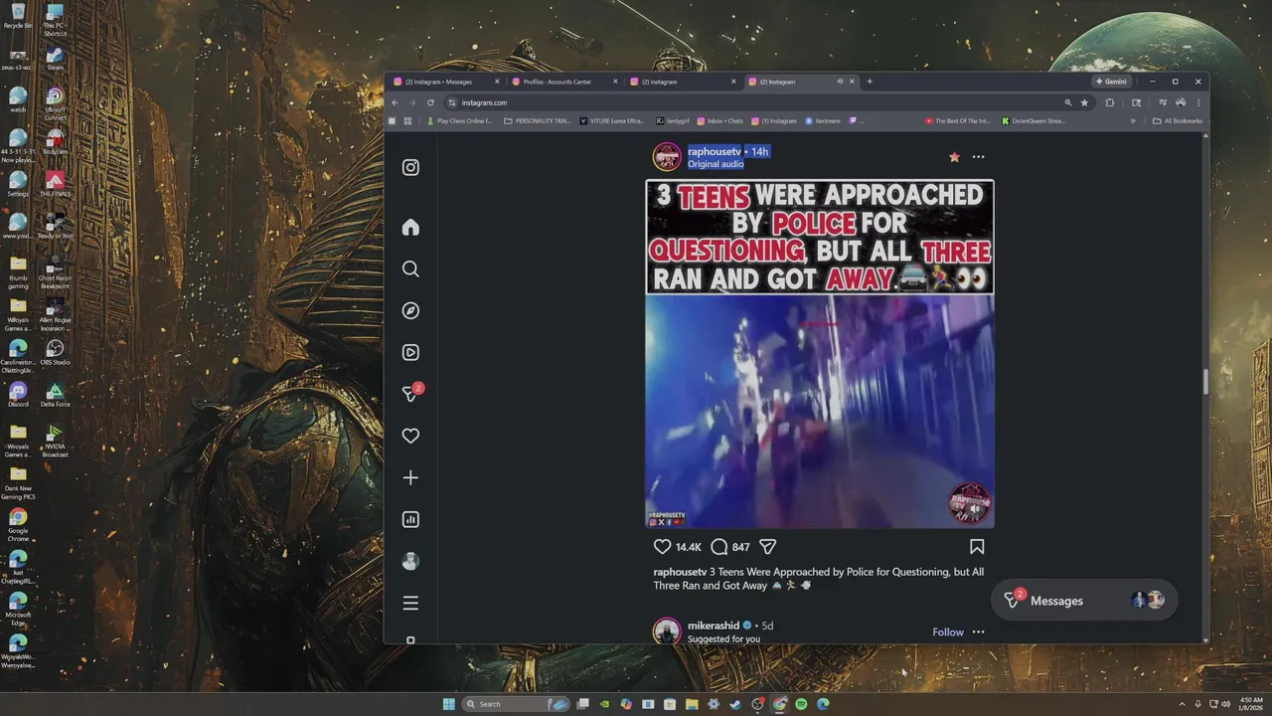The height and width of the screenshot is (716, 1272).
Task: Open more options dots on raphousetv post
Action: (x=978, y=157)
